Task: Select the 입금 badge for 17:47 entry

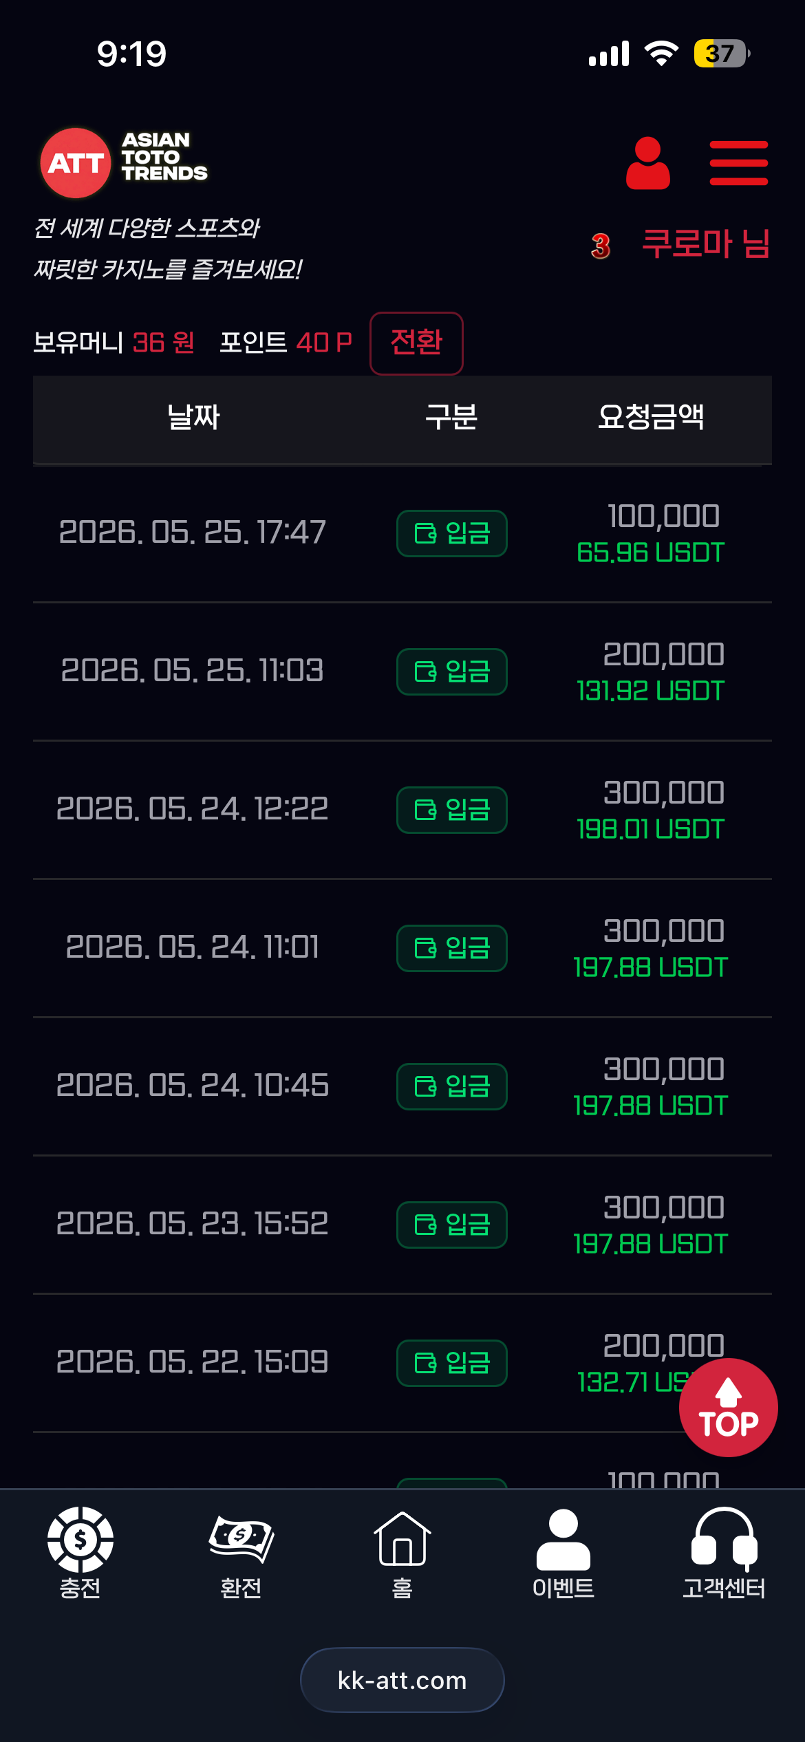Action: [451, 533]
